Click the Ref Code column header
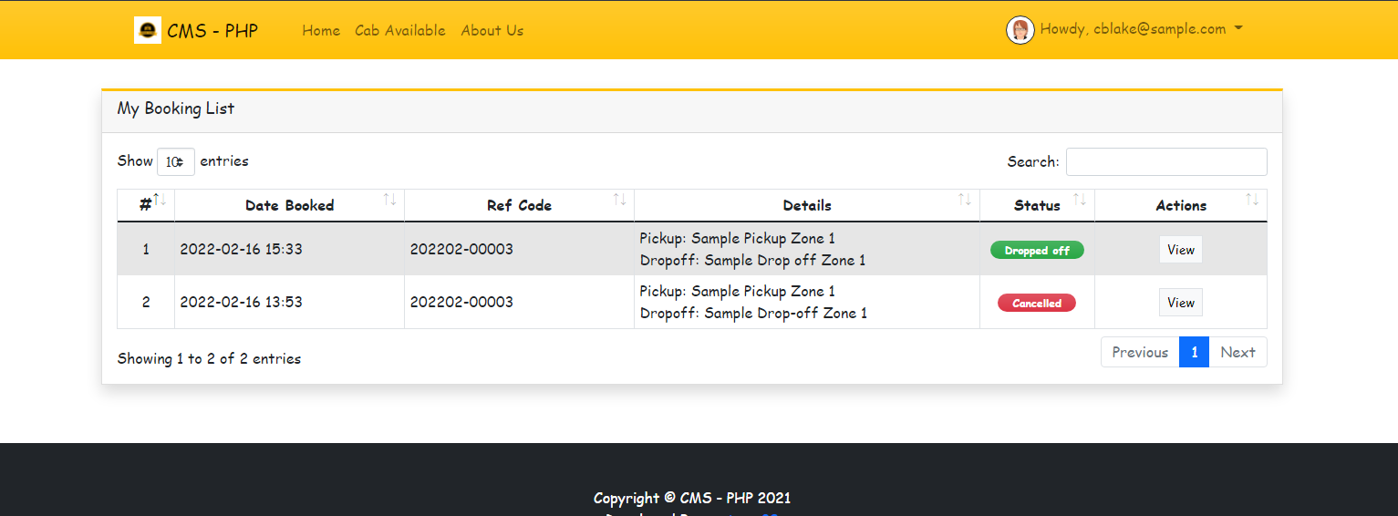Screen dimensions: 1398x516 coord(519,205)
